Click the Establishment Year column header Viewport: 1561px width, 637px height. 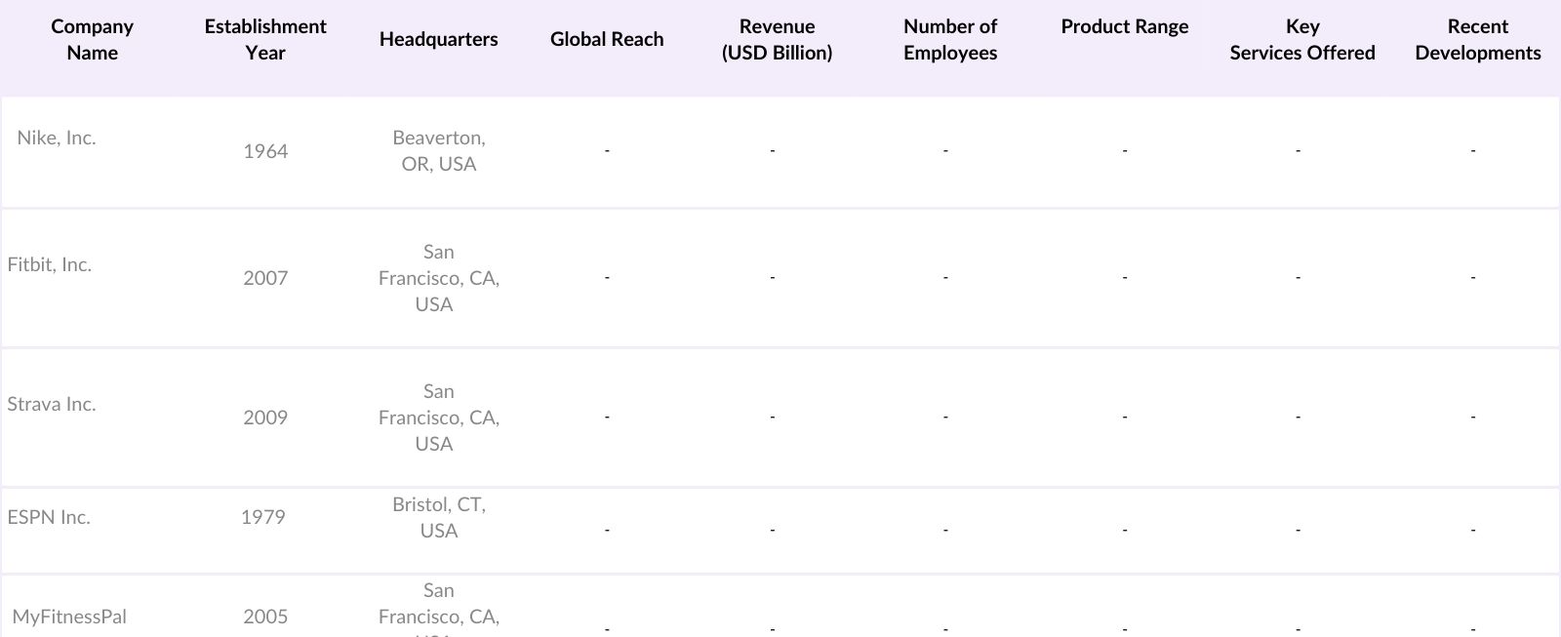265,40
